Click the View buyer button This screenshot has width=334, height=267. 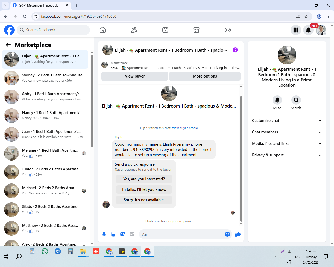[x=135, y=76]
